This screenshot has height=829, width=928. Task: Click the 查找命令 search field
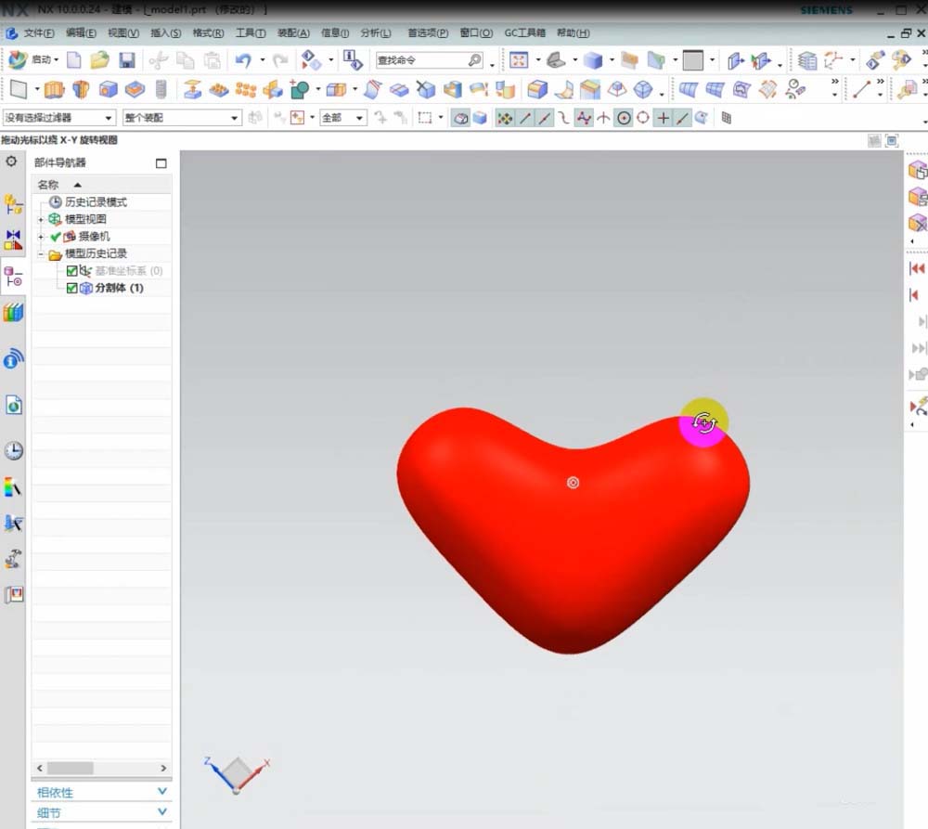pyautogui.click(x=420, y=60)
